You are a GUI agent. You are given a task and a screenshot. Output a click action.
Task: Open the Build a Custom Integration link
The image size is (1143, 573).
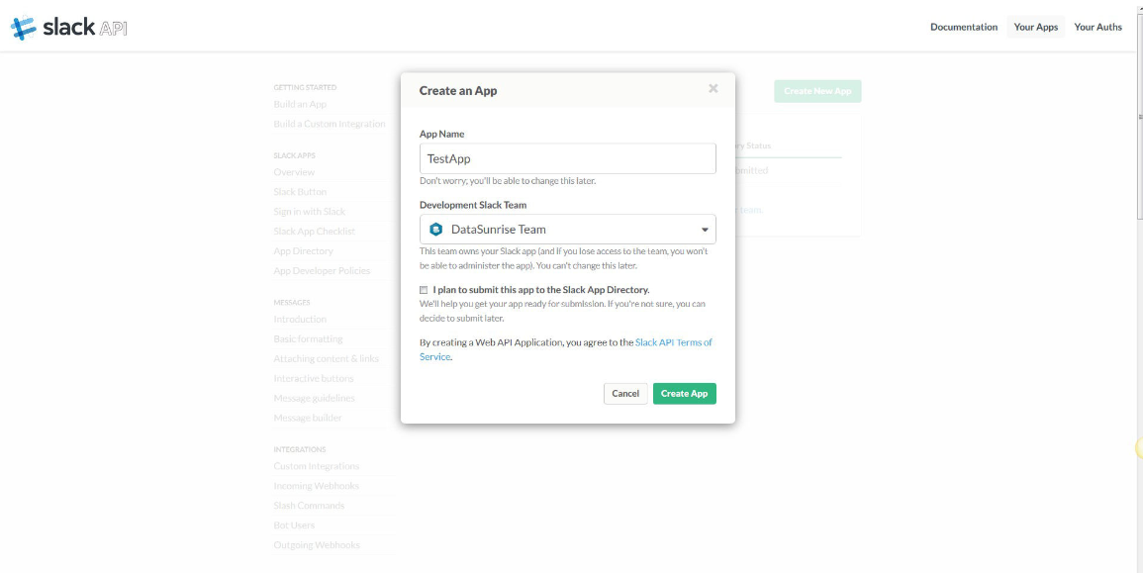point(330,124)
